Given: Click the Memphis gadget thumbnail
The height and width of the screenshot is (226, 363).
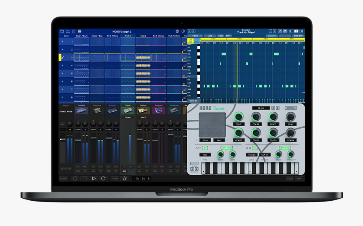Looking at the screenshot, I should (97, 111).
